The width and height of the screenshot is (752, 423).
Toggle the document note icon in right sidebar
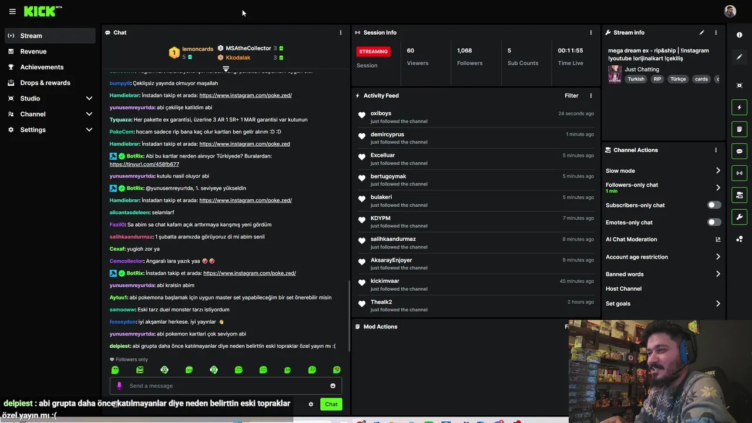pos(740,129)
